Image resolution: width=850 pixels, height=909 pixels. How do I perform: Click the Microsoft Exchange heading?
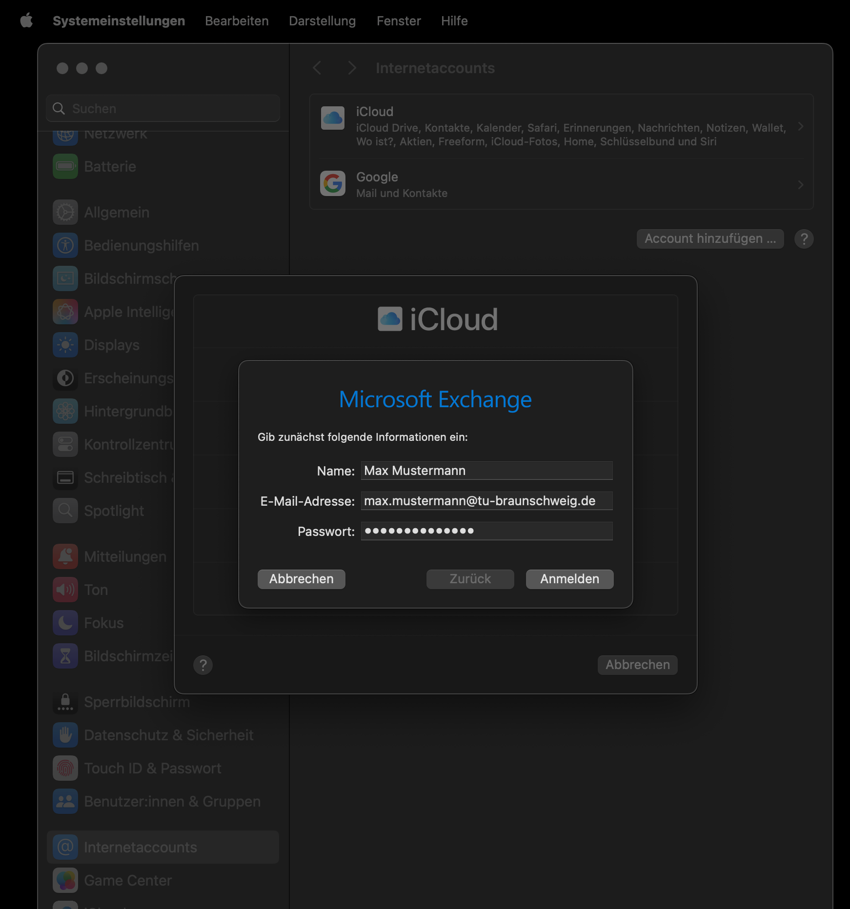pos(435,399)
